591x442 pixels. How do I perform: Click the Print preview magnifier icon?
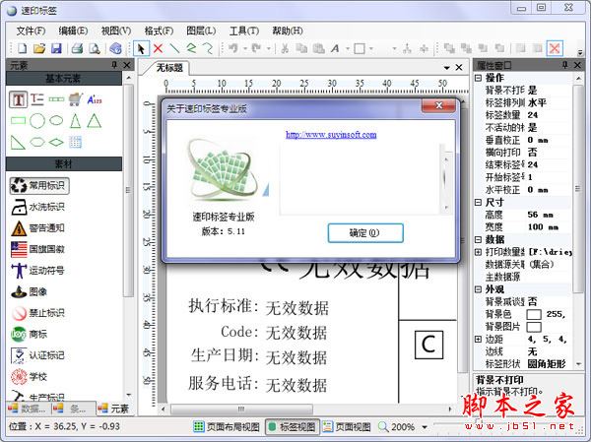pyautogui.click(x=95, y=48)
